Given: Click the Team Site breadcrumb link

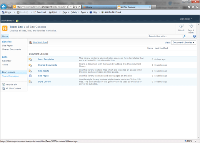Looking at the screenshot, I should coord(16,27).
